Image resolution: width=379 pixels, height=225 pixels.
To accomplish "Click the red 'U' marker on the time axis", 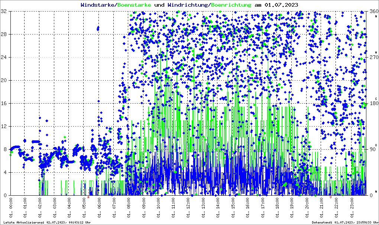I will click(331, 197).
